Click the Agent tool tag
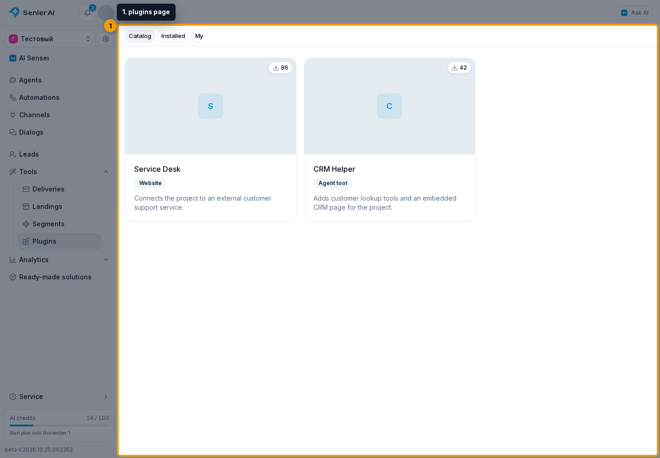The image size is (660, 458). point(333,183)
